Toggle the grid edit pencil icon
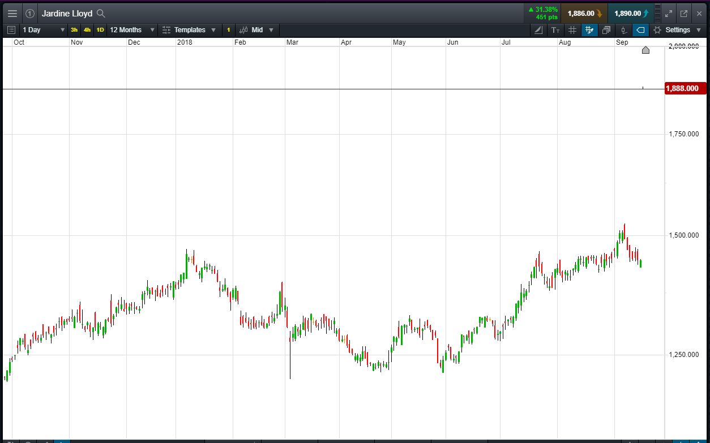 [x=589, y=30]
